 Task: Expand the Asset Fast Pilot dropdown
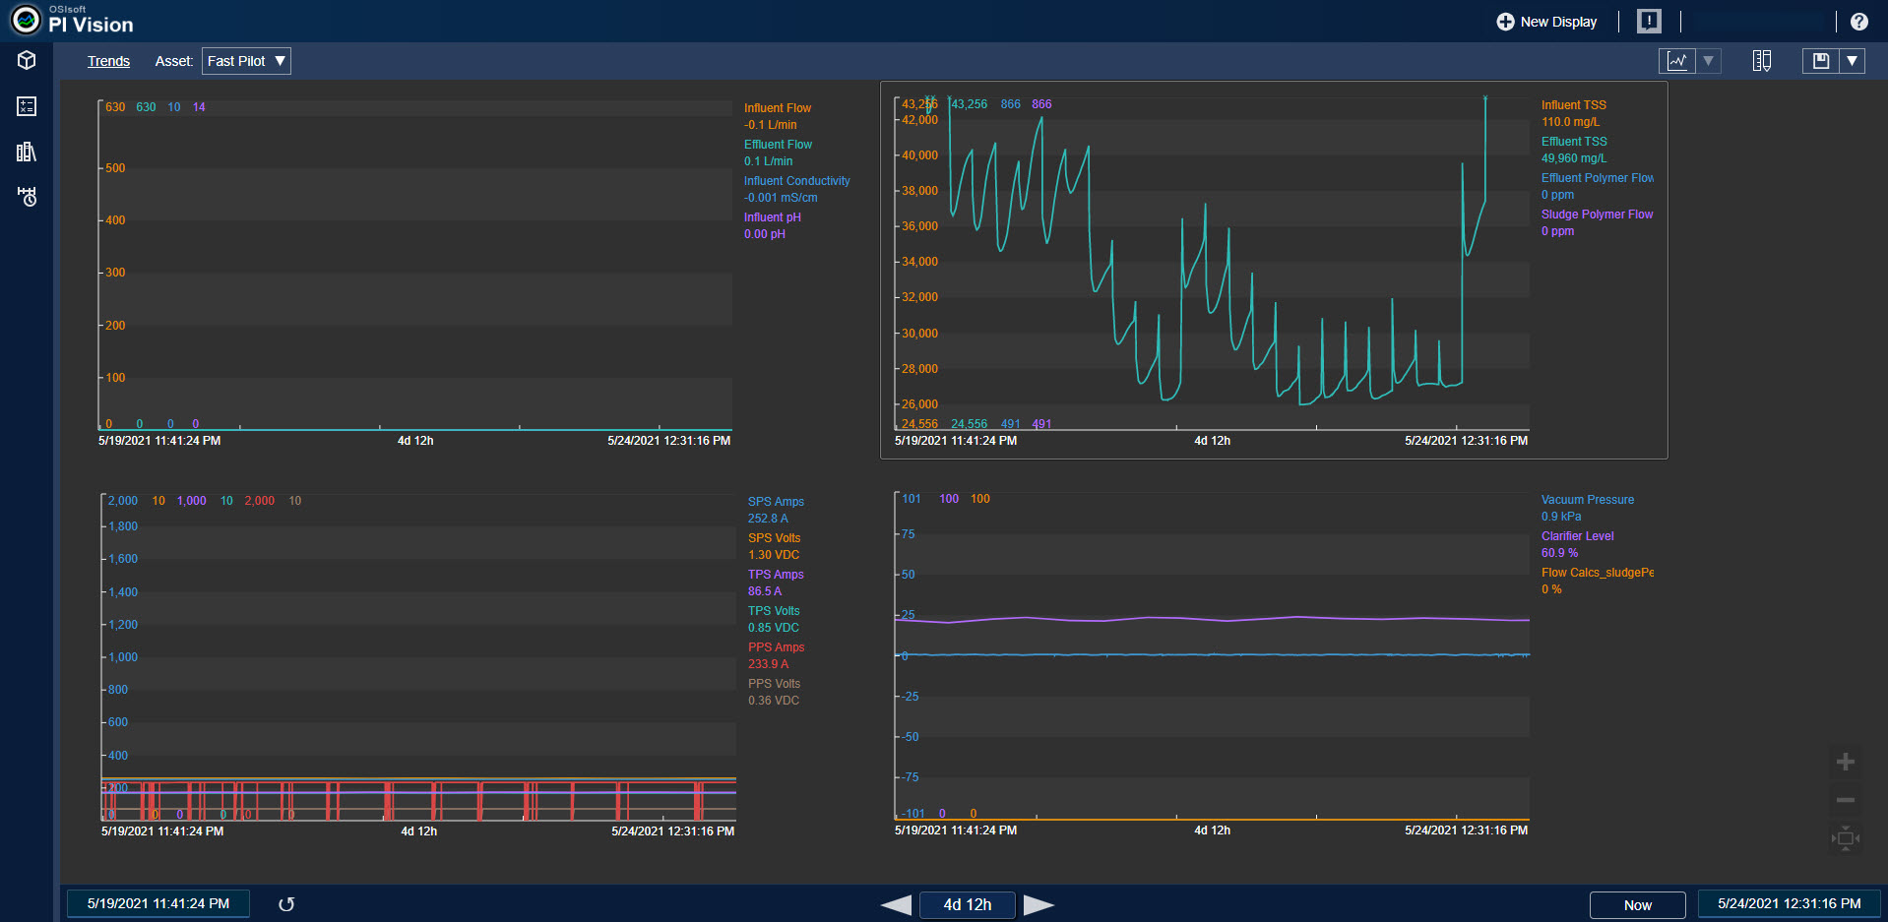click(x=246, y=61)
